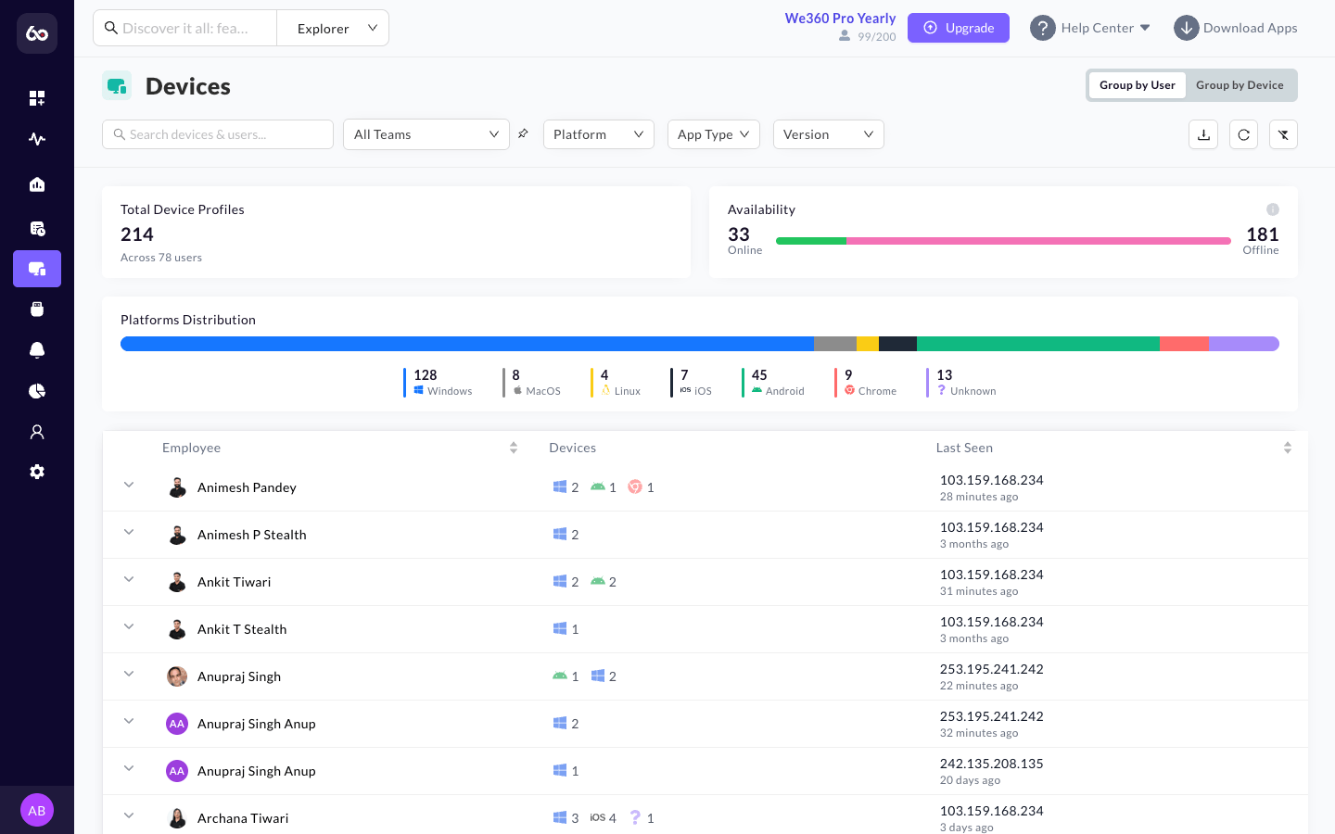This screenshot has width=1335, height=834.
Task: Click the We360 Pro Yearly plan link
Action: [x=840, y=19]
